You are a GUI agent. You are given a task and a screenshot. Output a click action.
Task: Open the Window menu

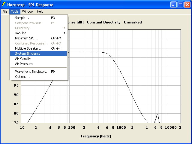tap(28, 11)
